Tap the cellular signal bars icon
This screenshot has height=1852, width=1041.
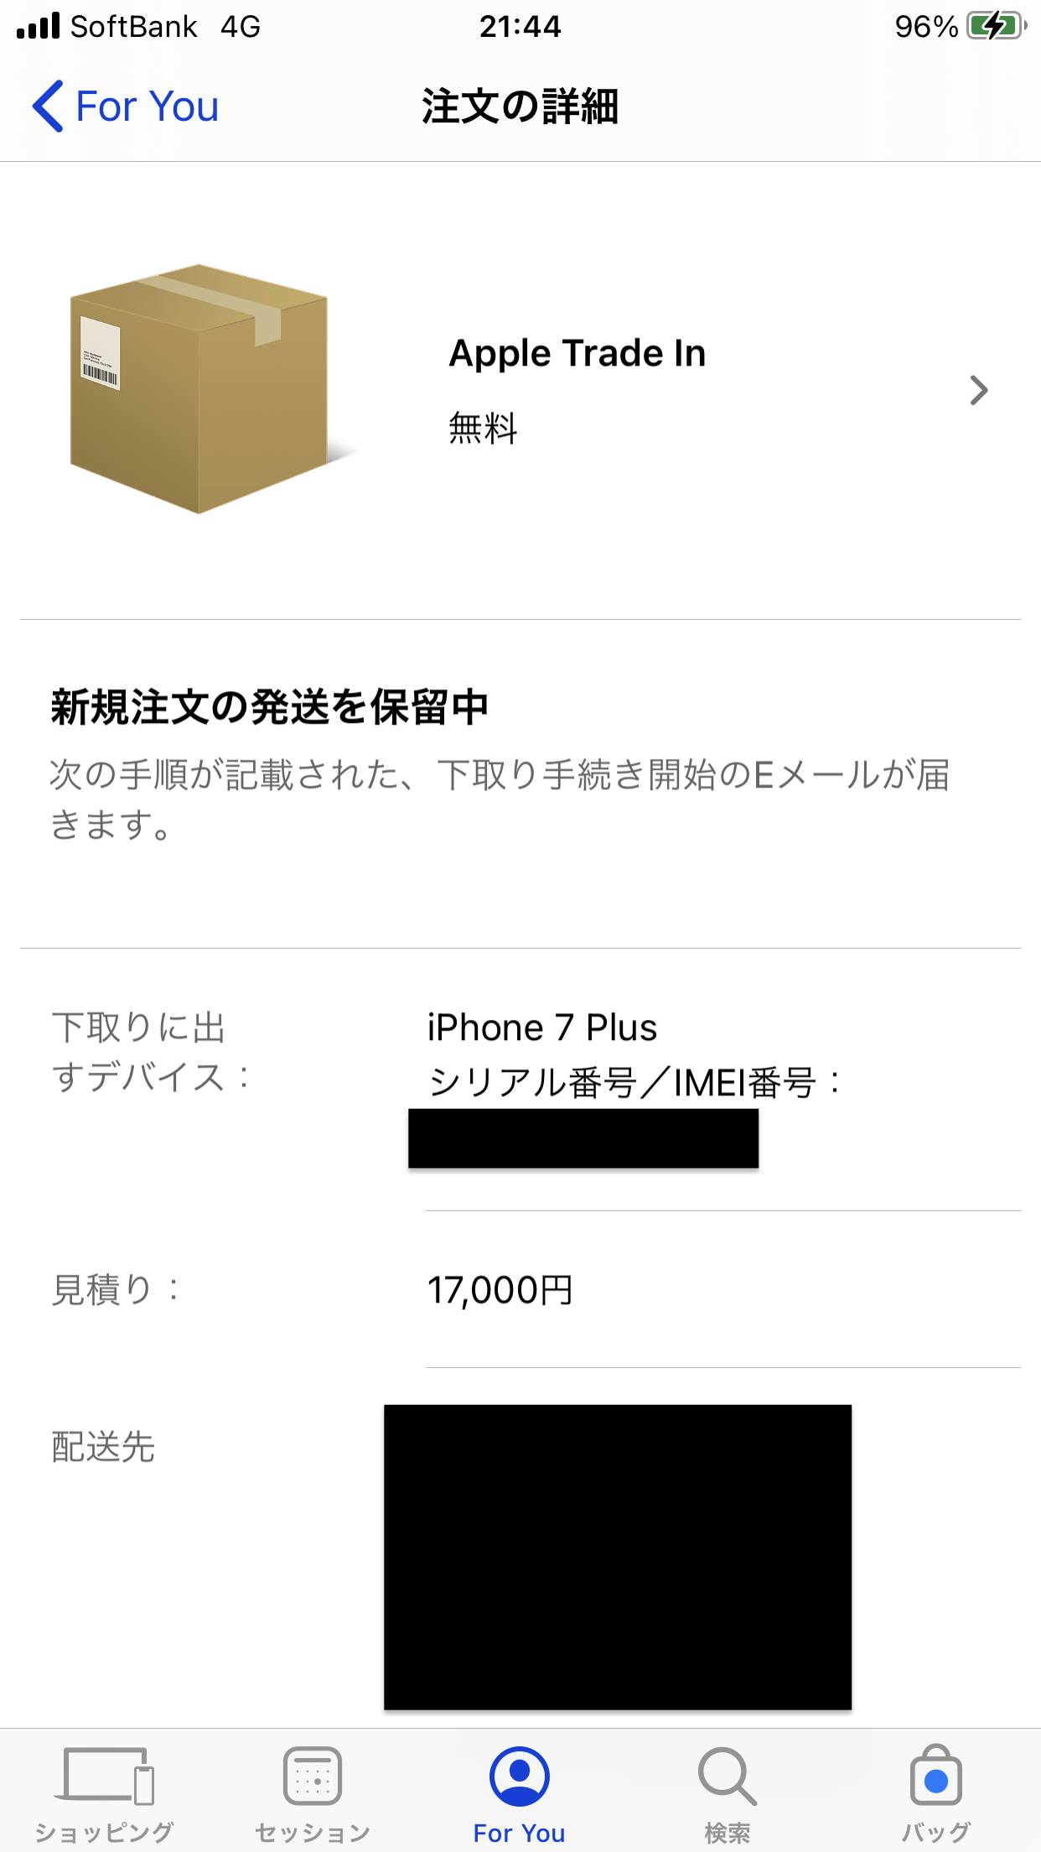click(39, 26)
